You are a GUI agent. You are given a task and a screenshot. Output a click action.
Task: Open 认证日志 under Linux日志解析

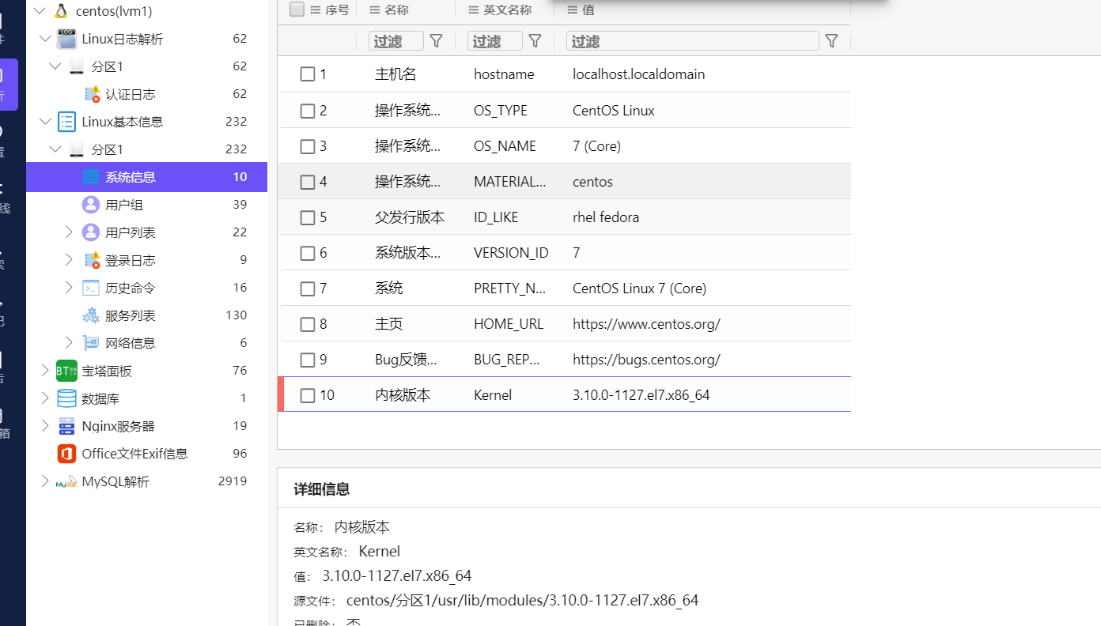coord(130,94)
